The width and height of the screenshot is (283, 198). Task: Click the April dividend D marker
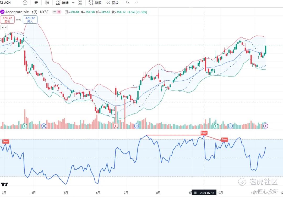[x=44, y=126]
